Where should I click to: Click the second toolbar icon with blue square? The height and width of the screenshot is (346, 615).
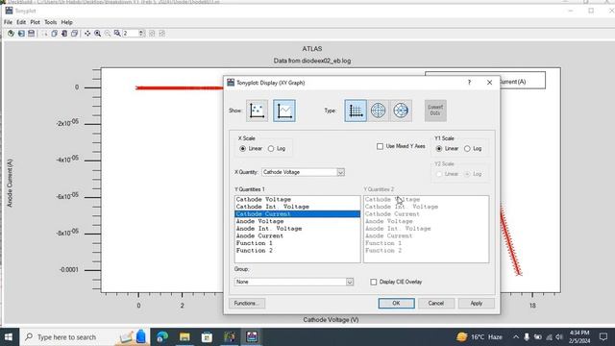click(21, 34)
